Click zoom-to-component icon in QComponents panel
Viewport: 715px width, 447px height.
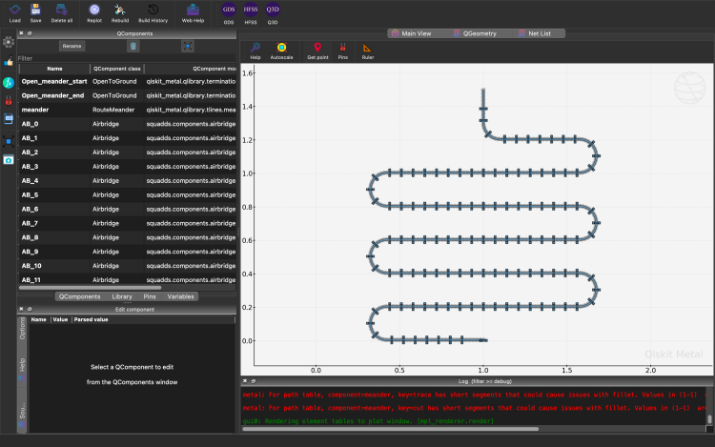click(x=188, y=46)
